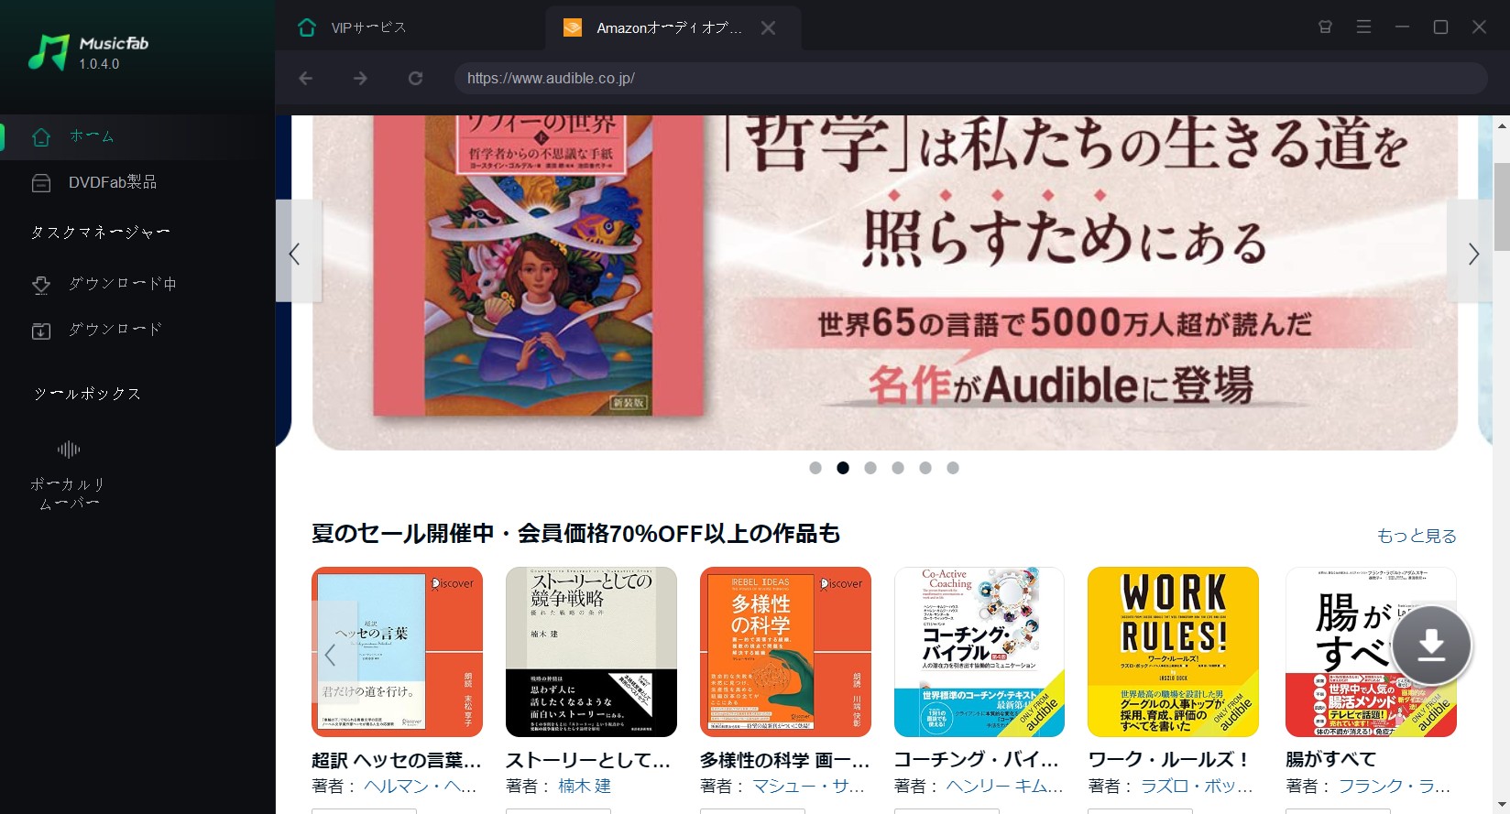
Task: Click the downloading tray icon
Action: coord(41,285)
